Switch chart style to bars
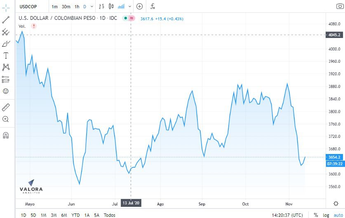This screenshot has width=345, height=218. tap(101, 6)
